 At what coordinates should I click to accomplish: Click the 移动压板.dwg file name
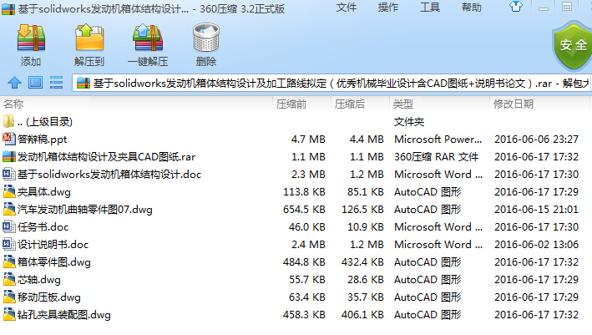point(49,297)
